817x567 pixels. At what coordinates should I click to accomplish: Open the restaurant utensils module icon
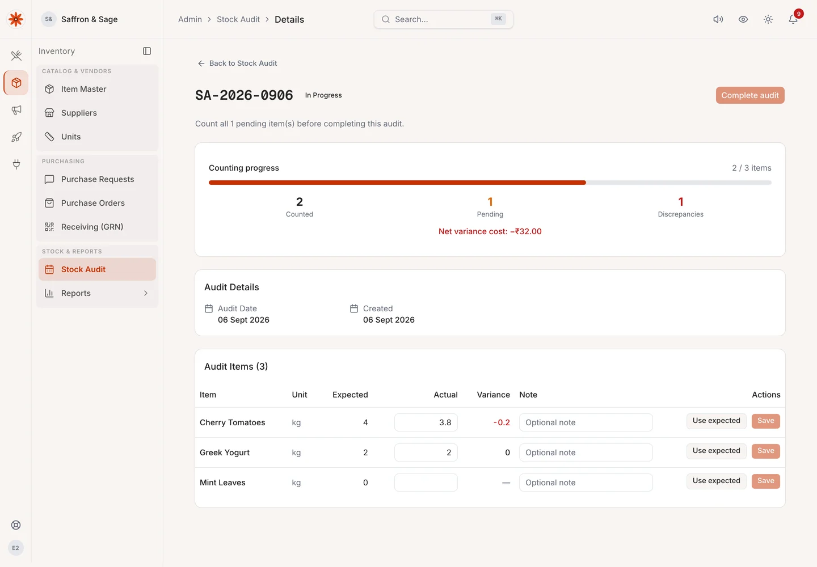(x=16, y=56)
